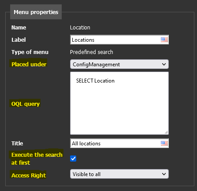Grab the OQL textarea resize handle
This screenshot has width=197, height=191.
[x=166, y=132]
